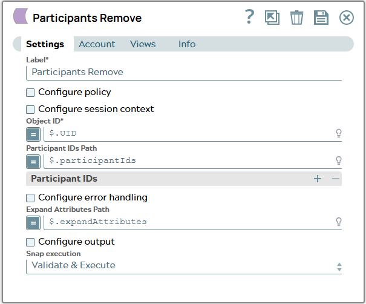
Task: Toggle expression button for Expand Attributes Path
Action: pos(33,223)
